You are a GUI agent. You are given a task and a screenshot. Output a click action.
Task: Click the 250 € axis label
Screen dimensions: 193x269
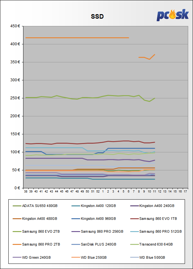(x=15, y=98)
